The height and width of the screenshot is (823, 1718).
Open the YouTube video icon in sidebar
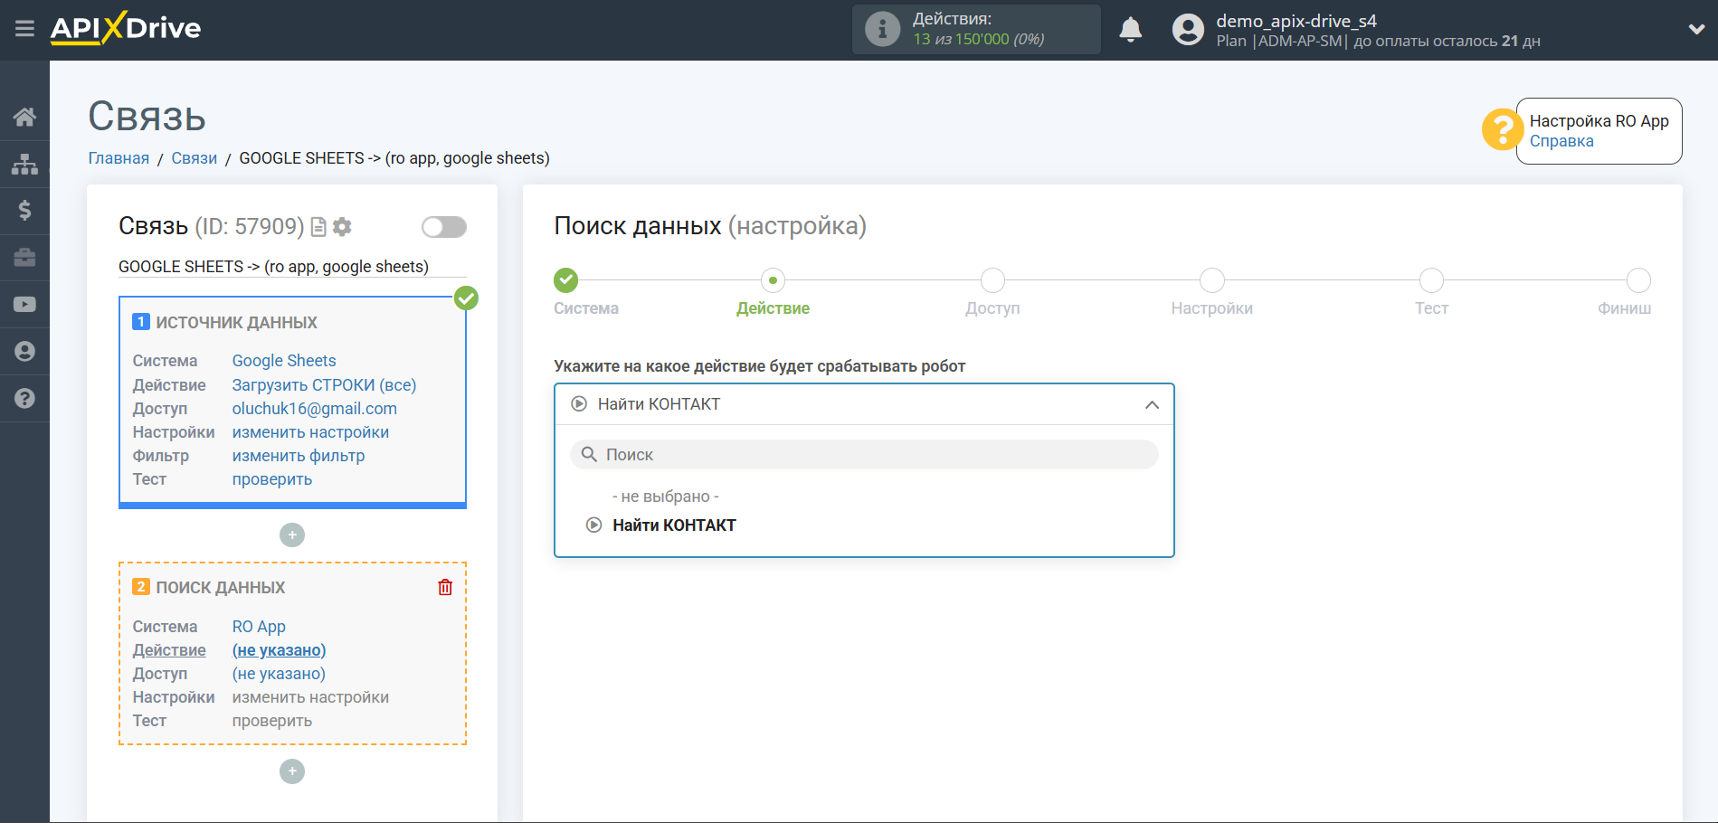click(24, 305)
